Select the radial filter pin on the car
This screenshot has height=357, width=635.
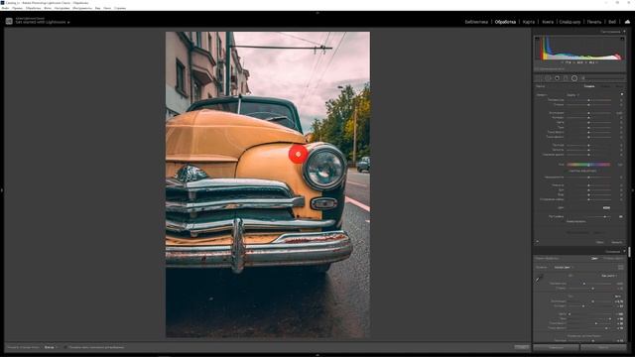298,155
